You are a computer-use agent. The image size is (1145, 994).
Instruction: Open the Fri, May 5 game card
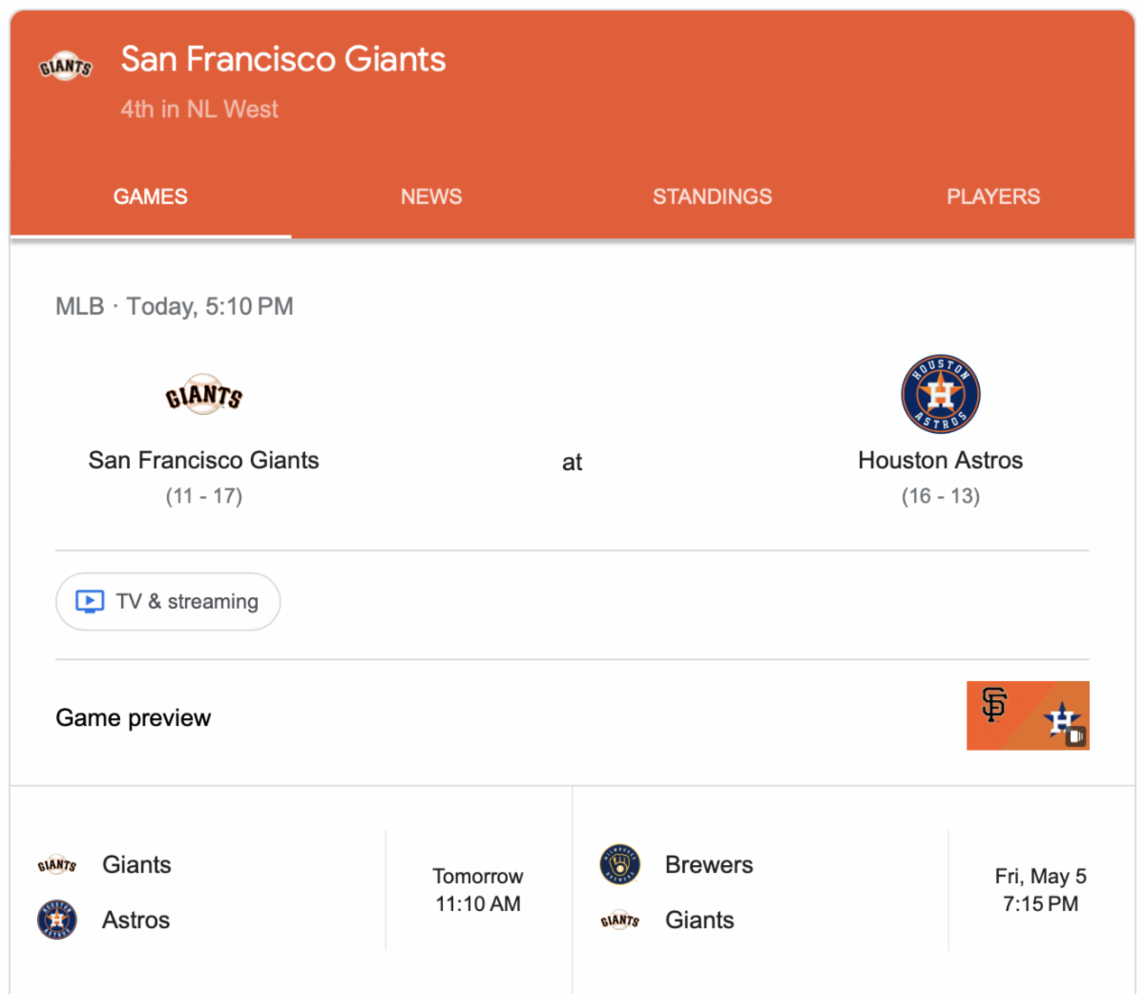pyautogui.click(x=1040, y=889)
